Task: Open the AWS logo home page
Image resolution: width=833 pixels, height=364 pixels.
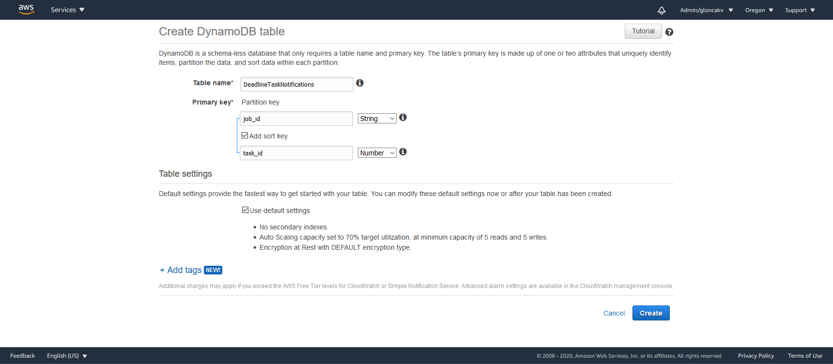Action: click(26, 10)
